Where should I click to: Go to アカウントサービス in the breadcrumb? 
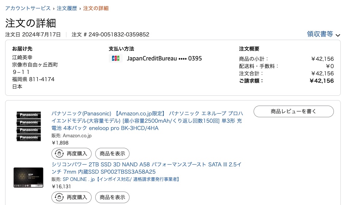(28, 8)
